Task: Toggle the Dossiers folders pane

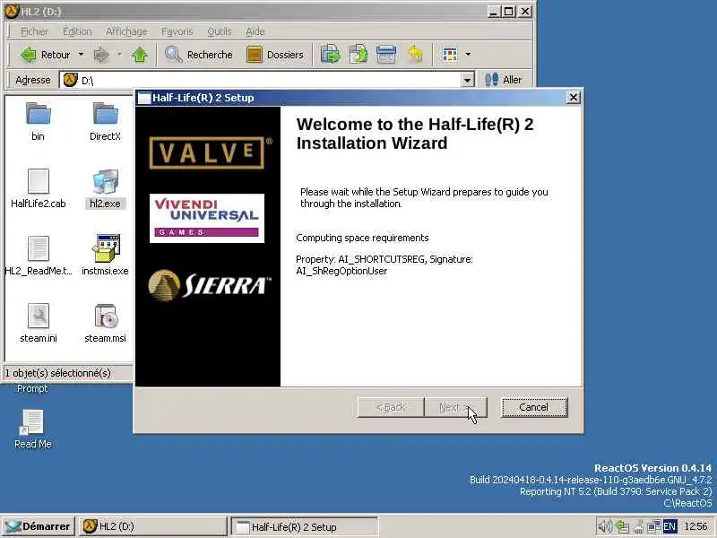Action: [x=275, y=55]
